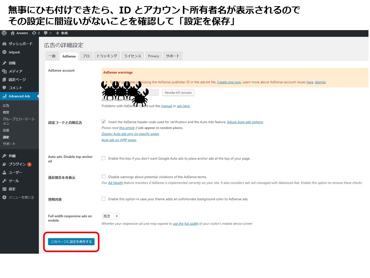
Task: Open the ライセンス tab
Action: [x=132, y=56]
